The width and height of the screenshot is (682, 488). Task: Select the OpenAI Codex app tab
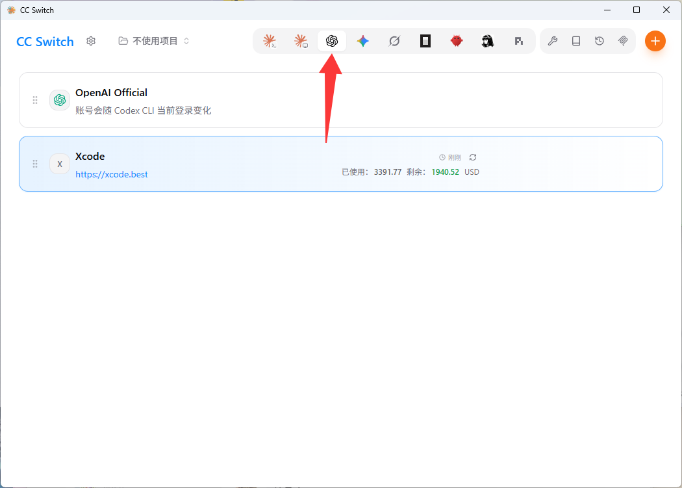pos(332,42)
